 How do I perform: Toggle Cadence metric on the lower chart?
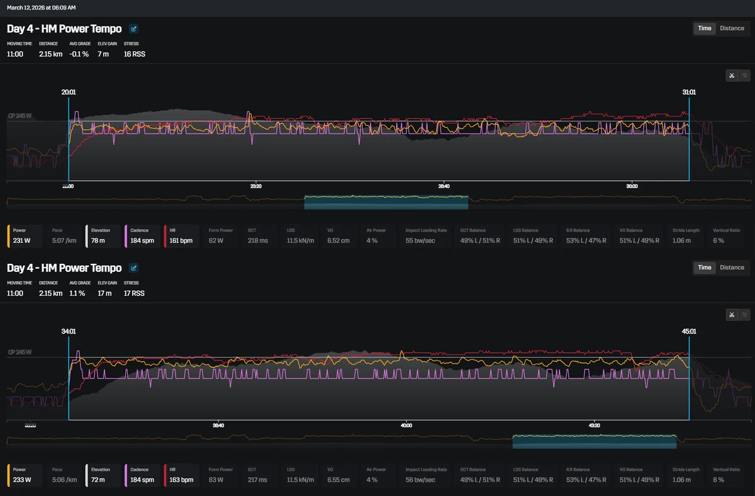[x=142, y=475]
